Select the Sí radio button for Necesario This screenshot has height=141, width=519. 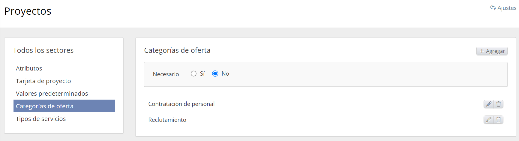click(193, 73)
